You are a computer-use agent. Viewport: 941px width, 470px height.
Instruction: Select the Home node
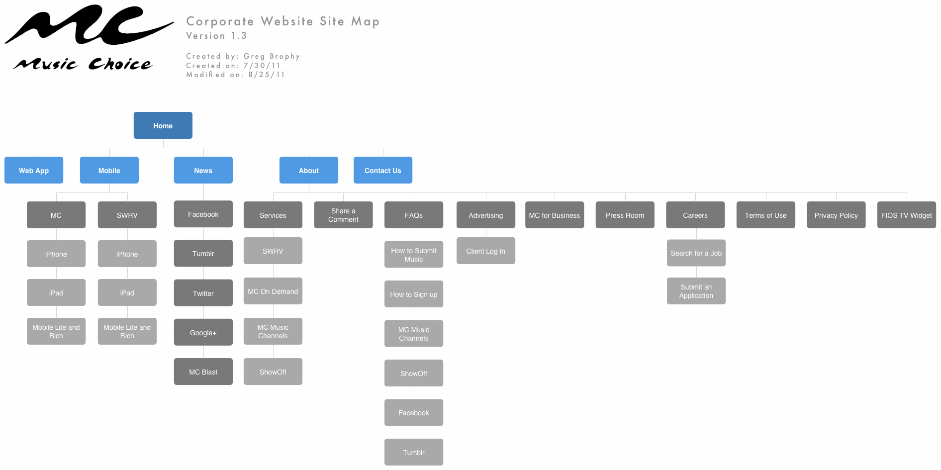point(163,125)
